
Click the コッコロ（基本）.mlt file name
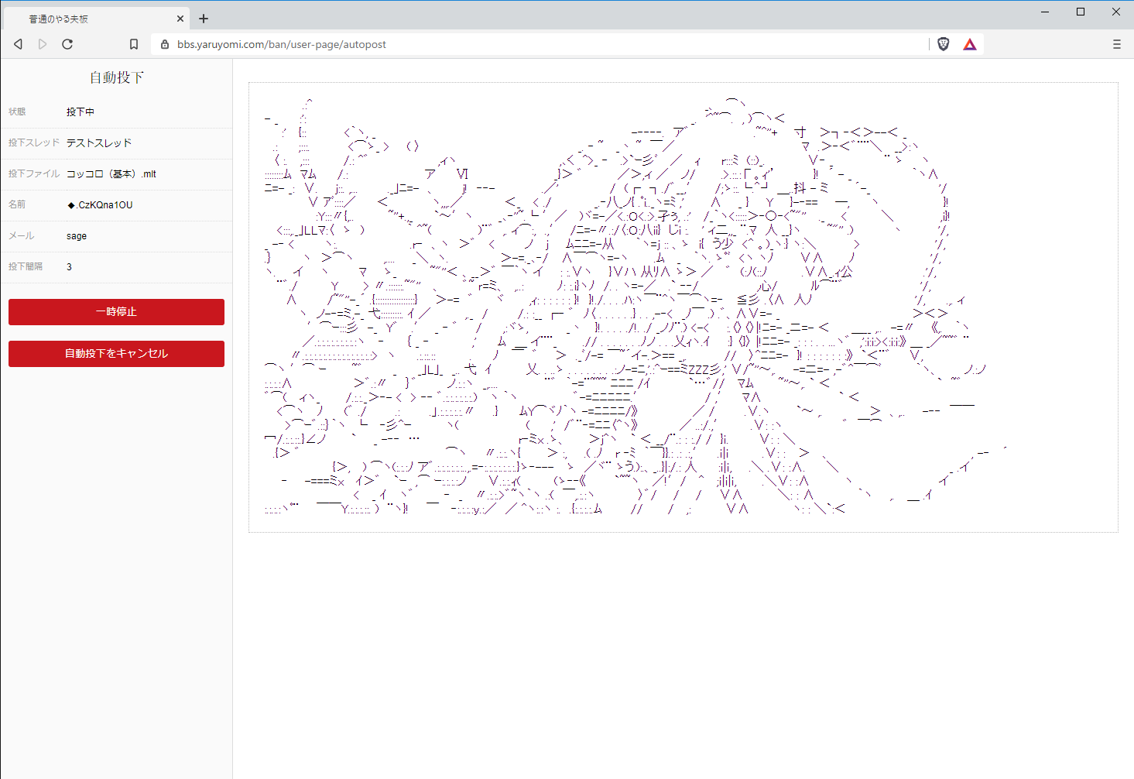click(x=111, y=174)
